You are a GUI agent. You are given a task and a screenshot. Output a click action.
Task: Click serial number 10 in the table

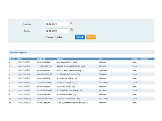(10, 98)
